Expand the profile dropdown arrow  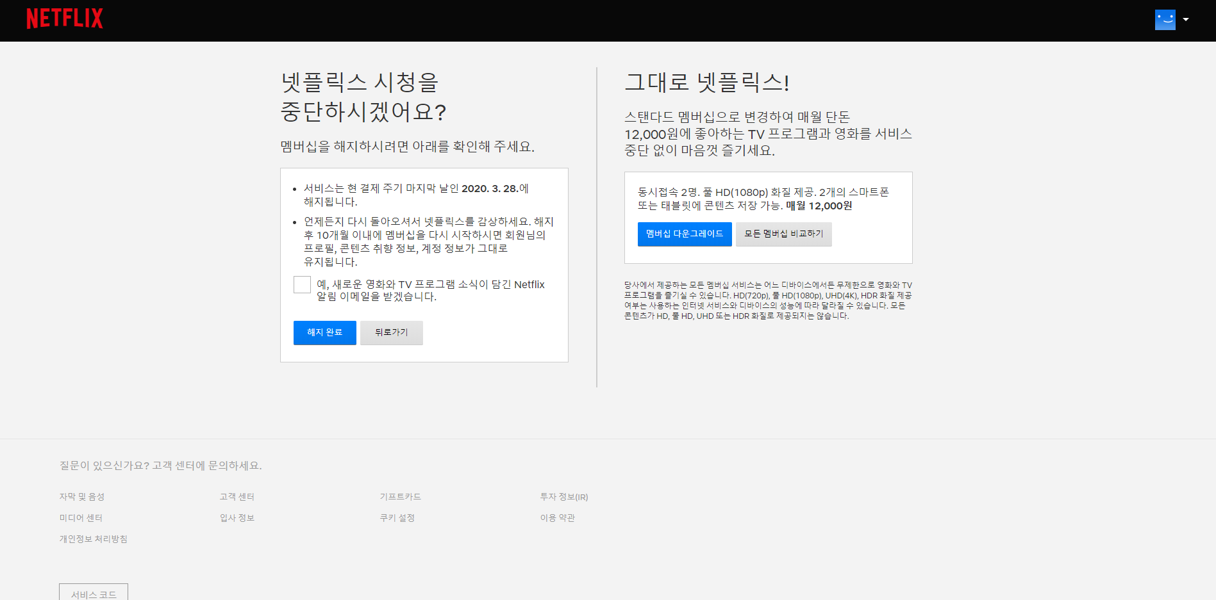pos(1186,19)
